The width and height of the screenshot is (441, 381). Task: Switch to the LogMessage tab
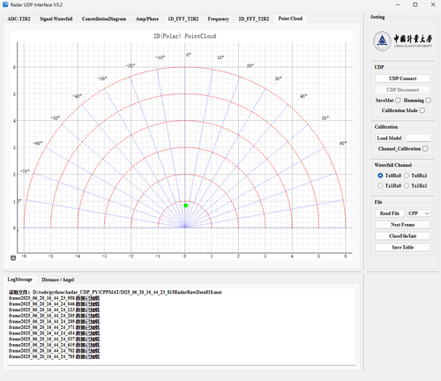[x=19, y=280]
